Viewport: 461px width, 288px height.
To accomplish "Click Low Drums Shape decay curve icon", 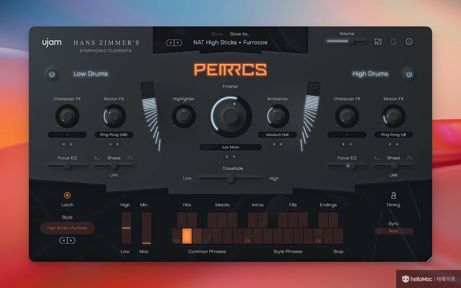I will point(98,158).
